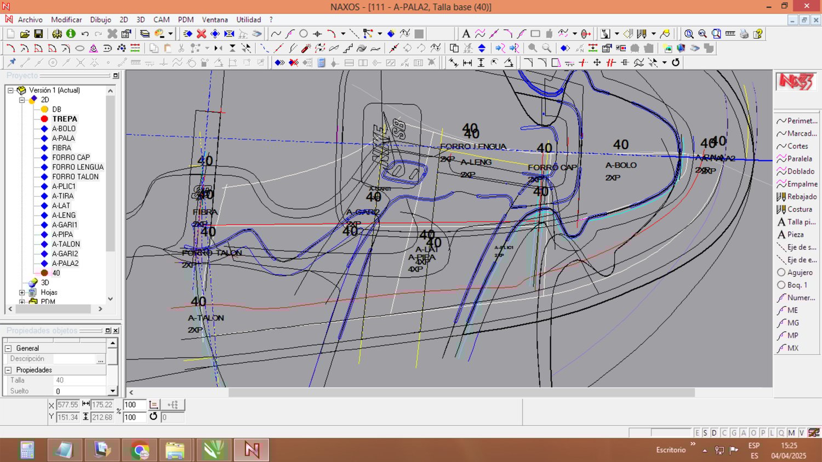The height and width of the screenshot is (462, 822).
Task: Collapse the General properties section
Action: click(x=8, y=349)
